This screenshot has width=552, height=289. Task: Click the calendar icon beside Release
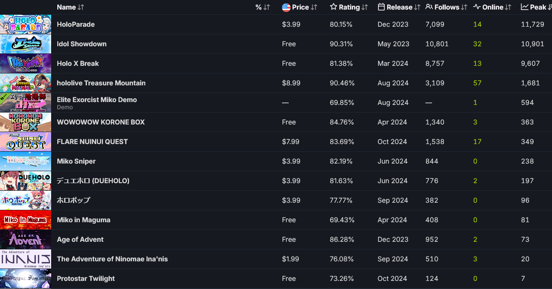point(381,7)
